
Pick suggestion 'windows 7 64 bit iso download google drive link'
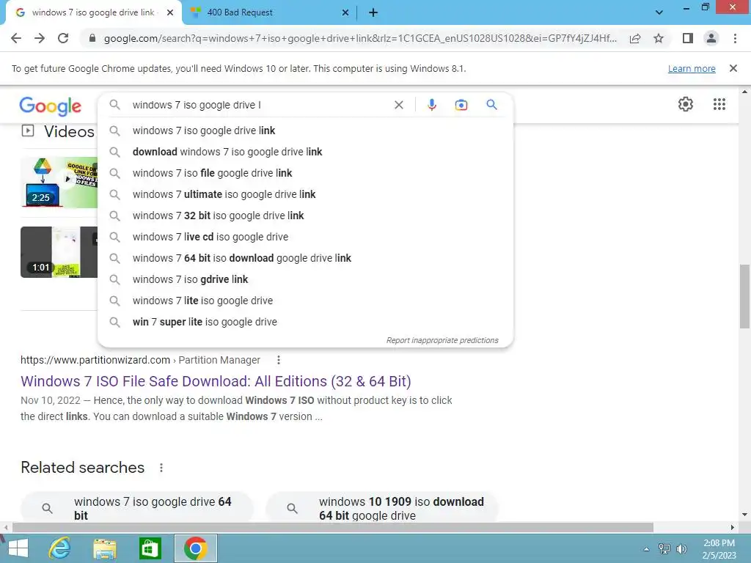click(305, 258)
